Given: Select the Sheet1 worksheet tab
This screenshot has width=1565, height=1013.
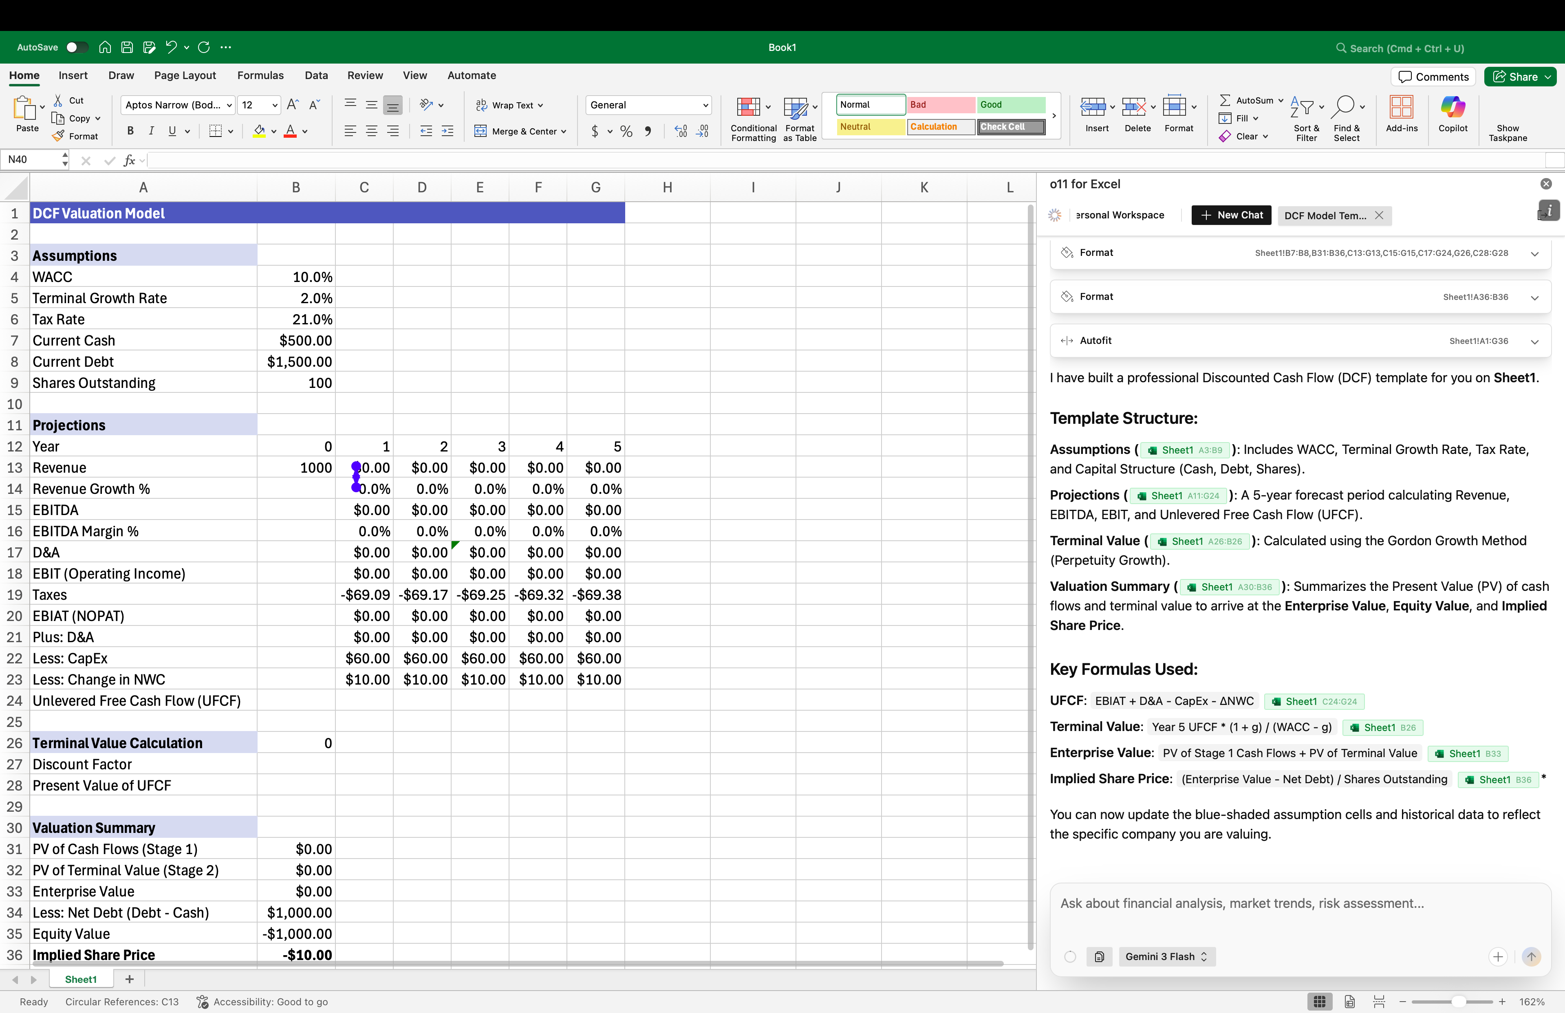Looking at the screenshot, I should tap(80, 979).
